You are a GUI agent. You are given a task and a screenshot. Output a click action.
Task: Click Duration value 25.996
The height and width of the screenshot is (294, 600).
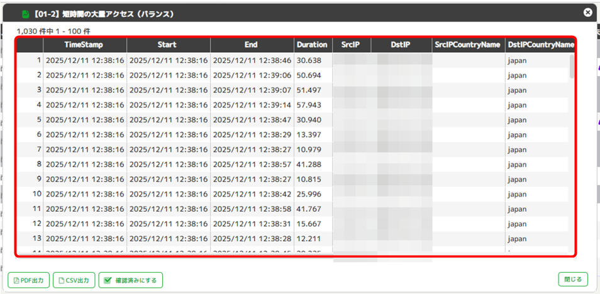point(308,194)
